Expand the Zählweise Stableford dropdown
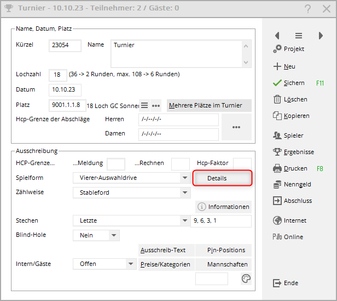The width and height of the screenshot is (337, 301). (x=185, y=192)
